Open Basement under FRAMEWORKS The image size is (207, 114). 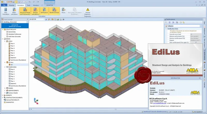(13, 84)
